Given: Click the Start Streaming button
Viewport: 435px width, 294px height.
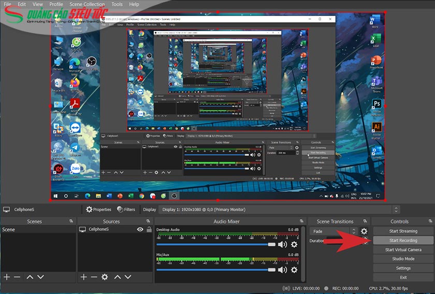Looking at the screenshot, I should tap(403, 231).
